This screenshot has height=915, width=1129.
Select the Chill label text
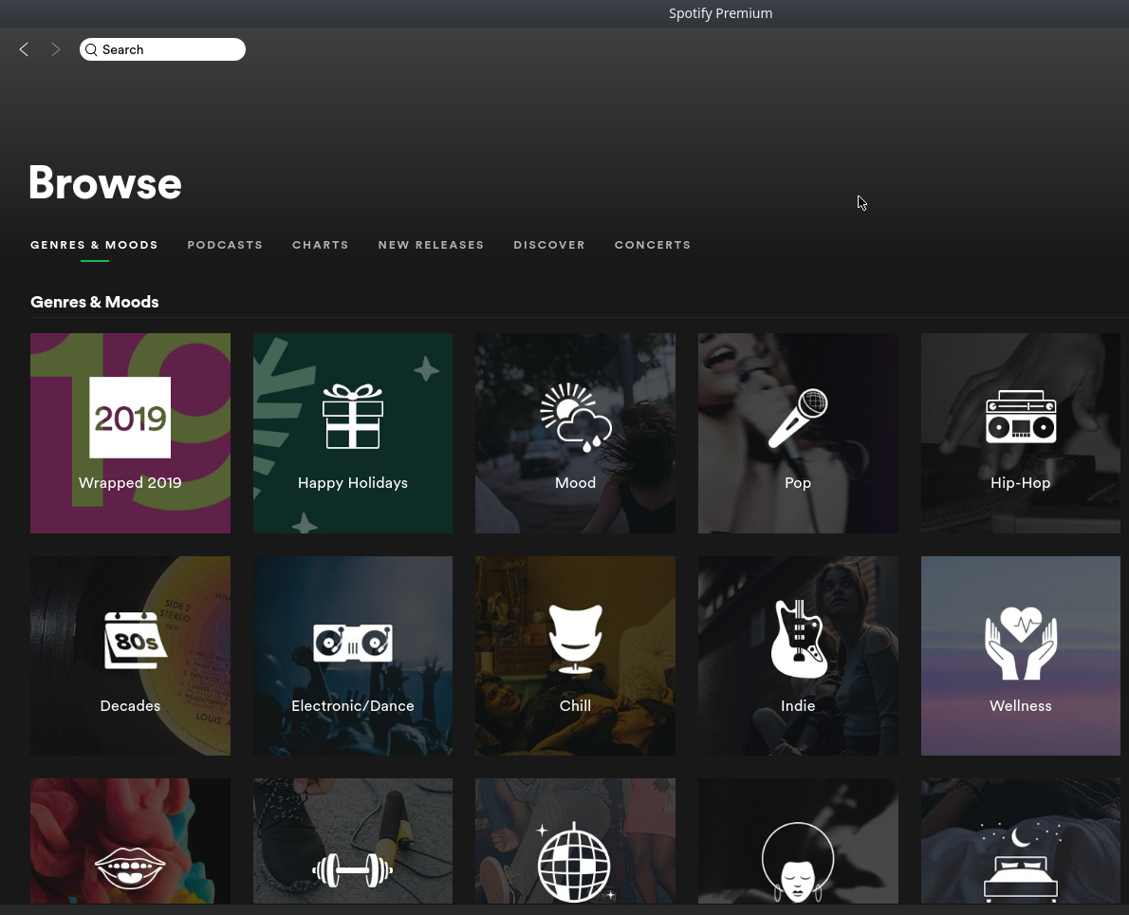(x=575, y=706)
